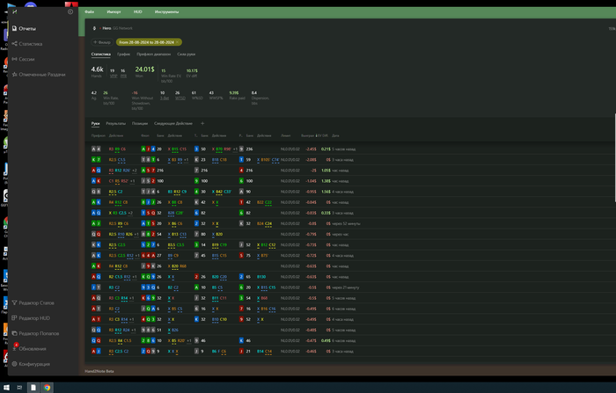Open Файл menu
616x393 pixels.
[90, 11]
